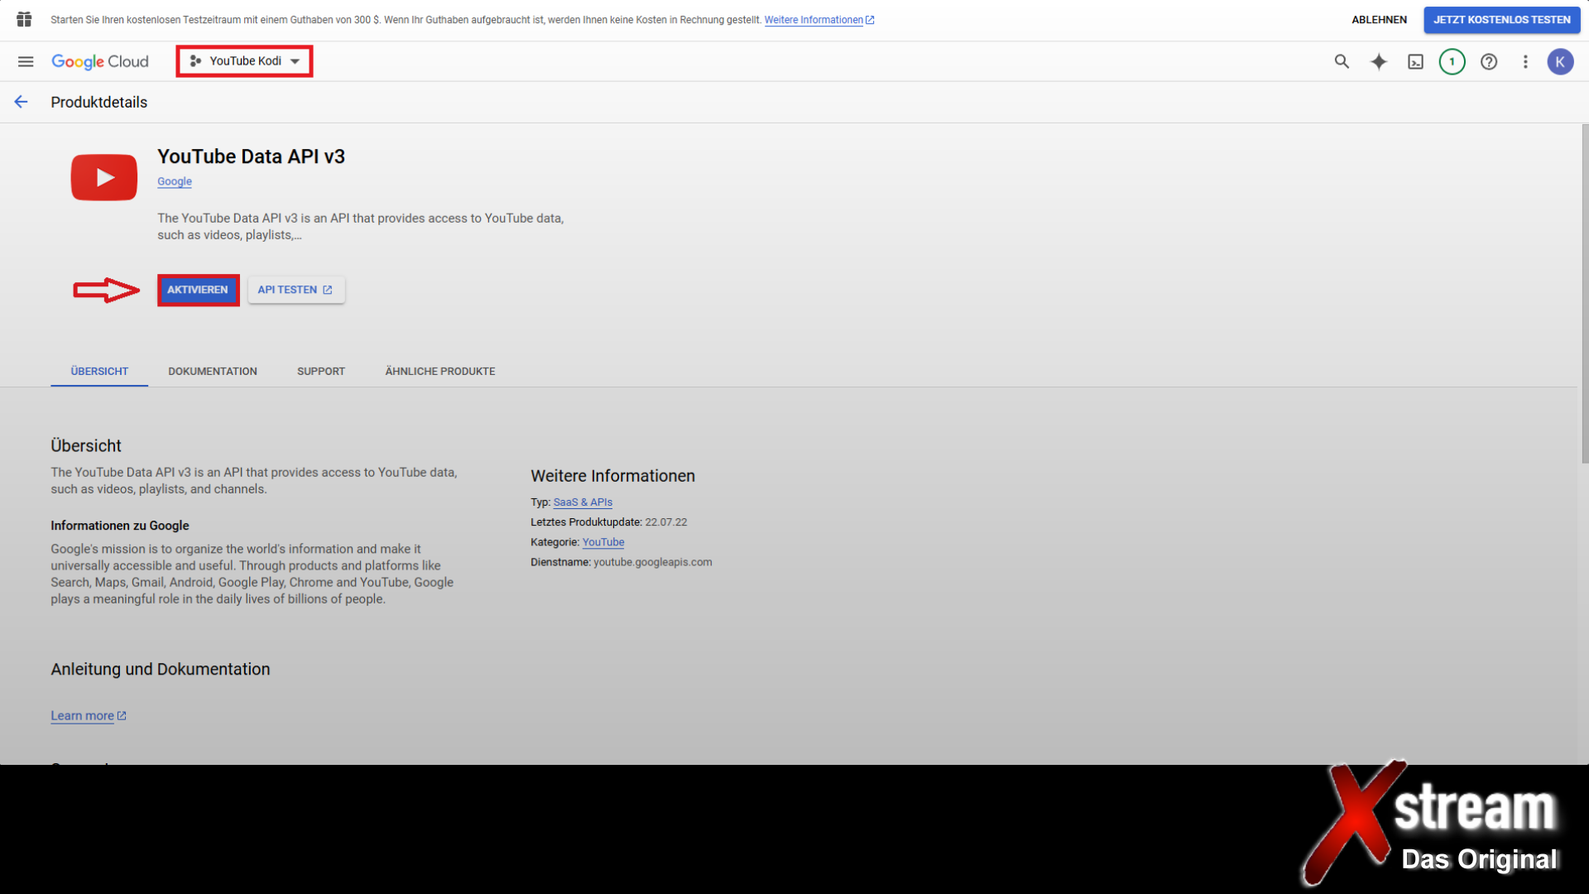Image resolution: width=1589 pixels, height=894 pixels.
Task: Dismiss banner with Ablehnen
Action: click(x=1379, y=20)
